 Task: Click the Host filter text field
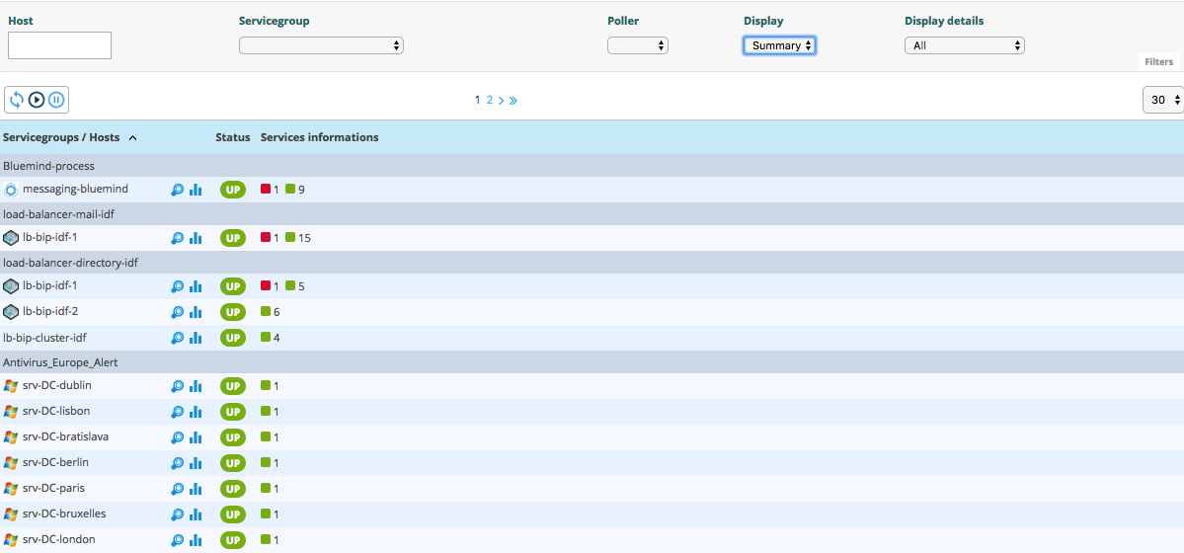click(x=59, y=45)
